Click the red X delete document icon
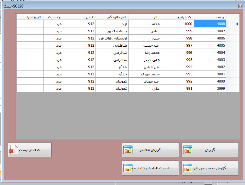 [13, 150]
